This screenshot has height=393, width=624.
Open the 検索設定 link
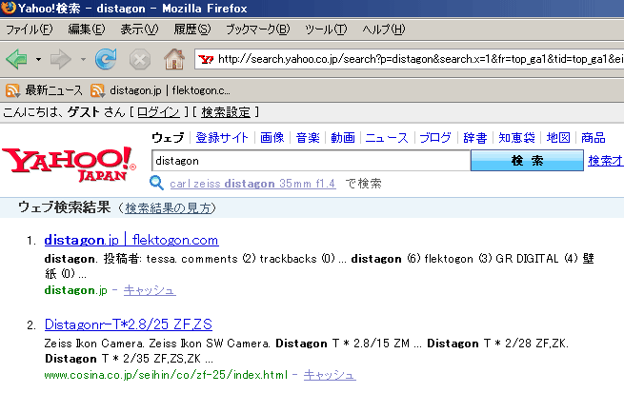[226, 112]
